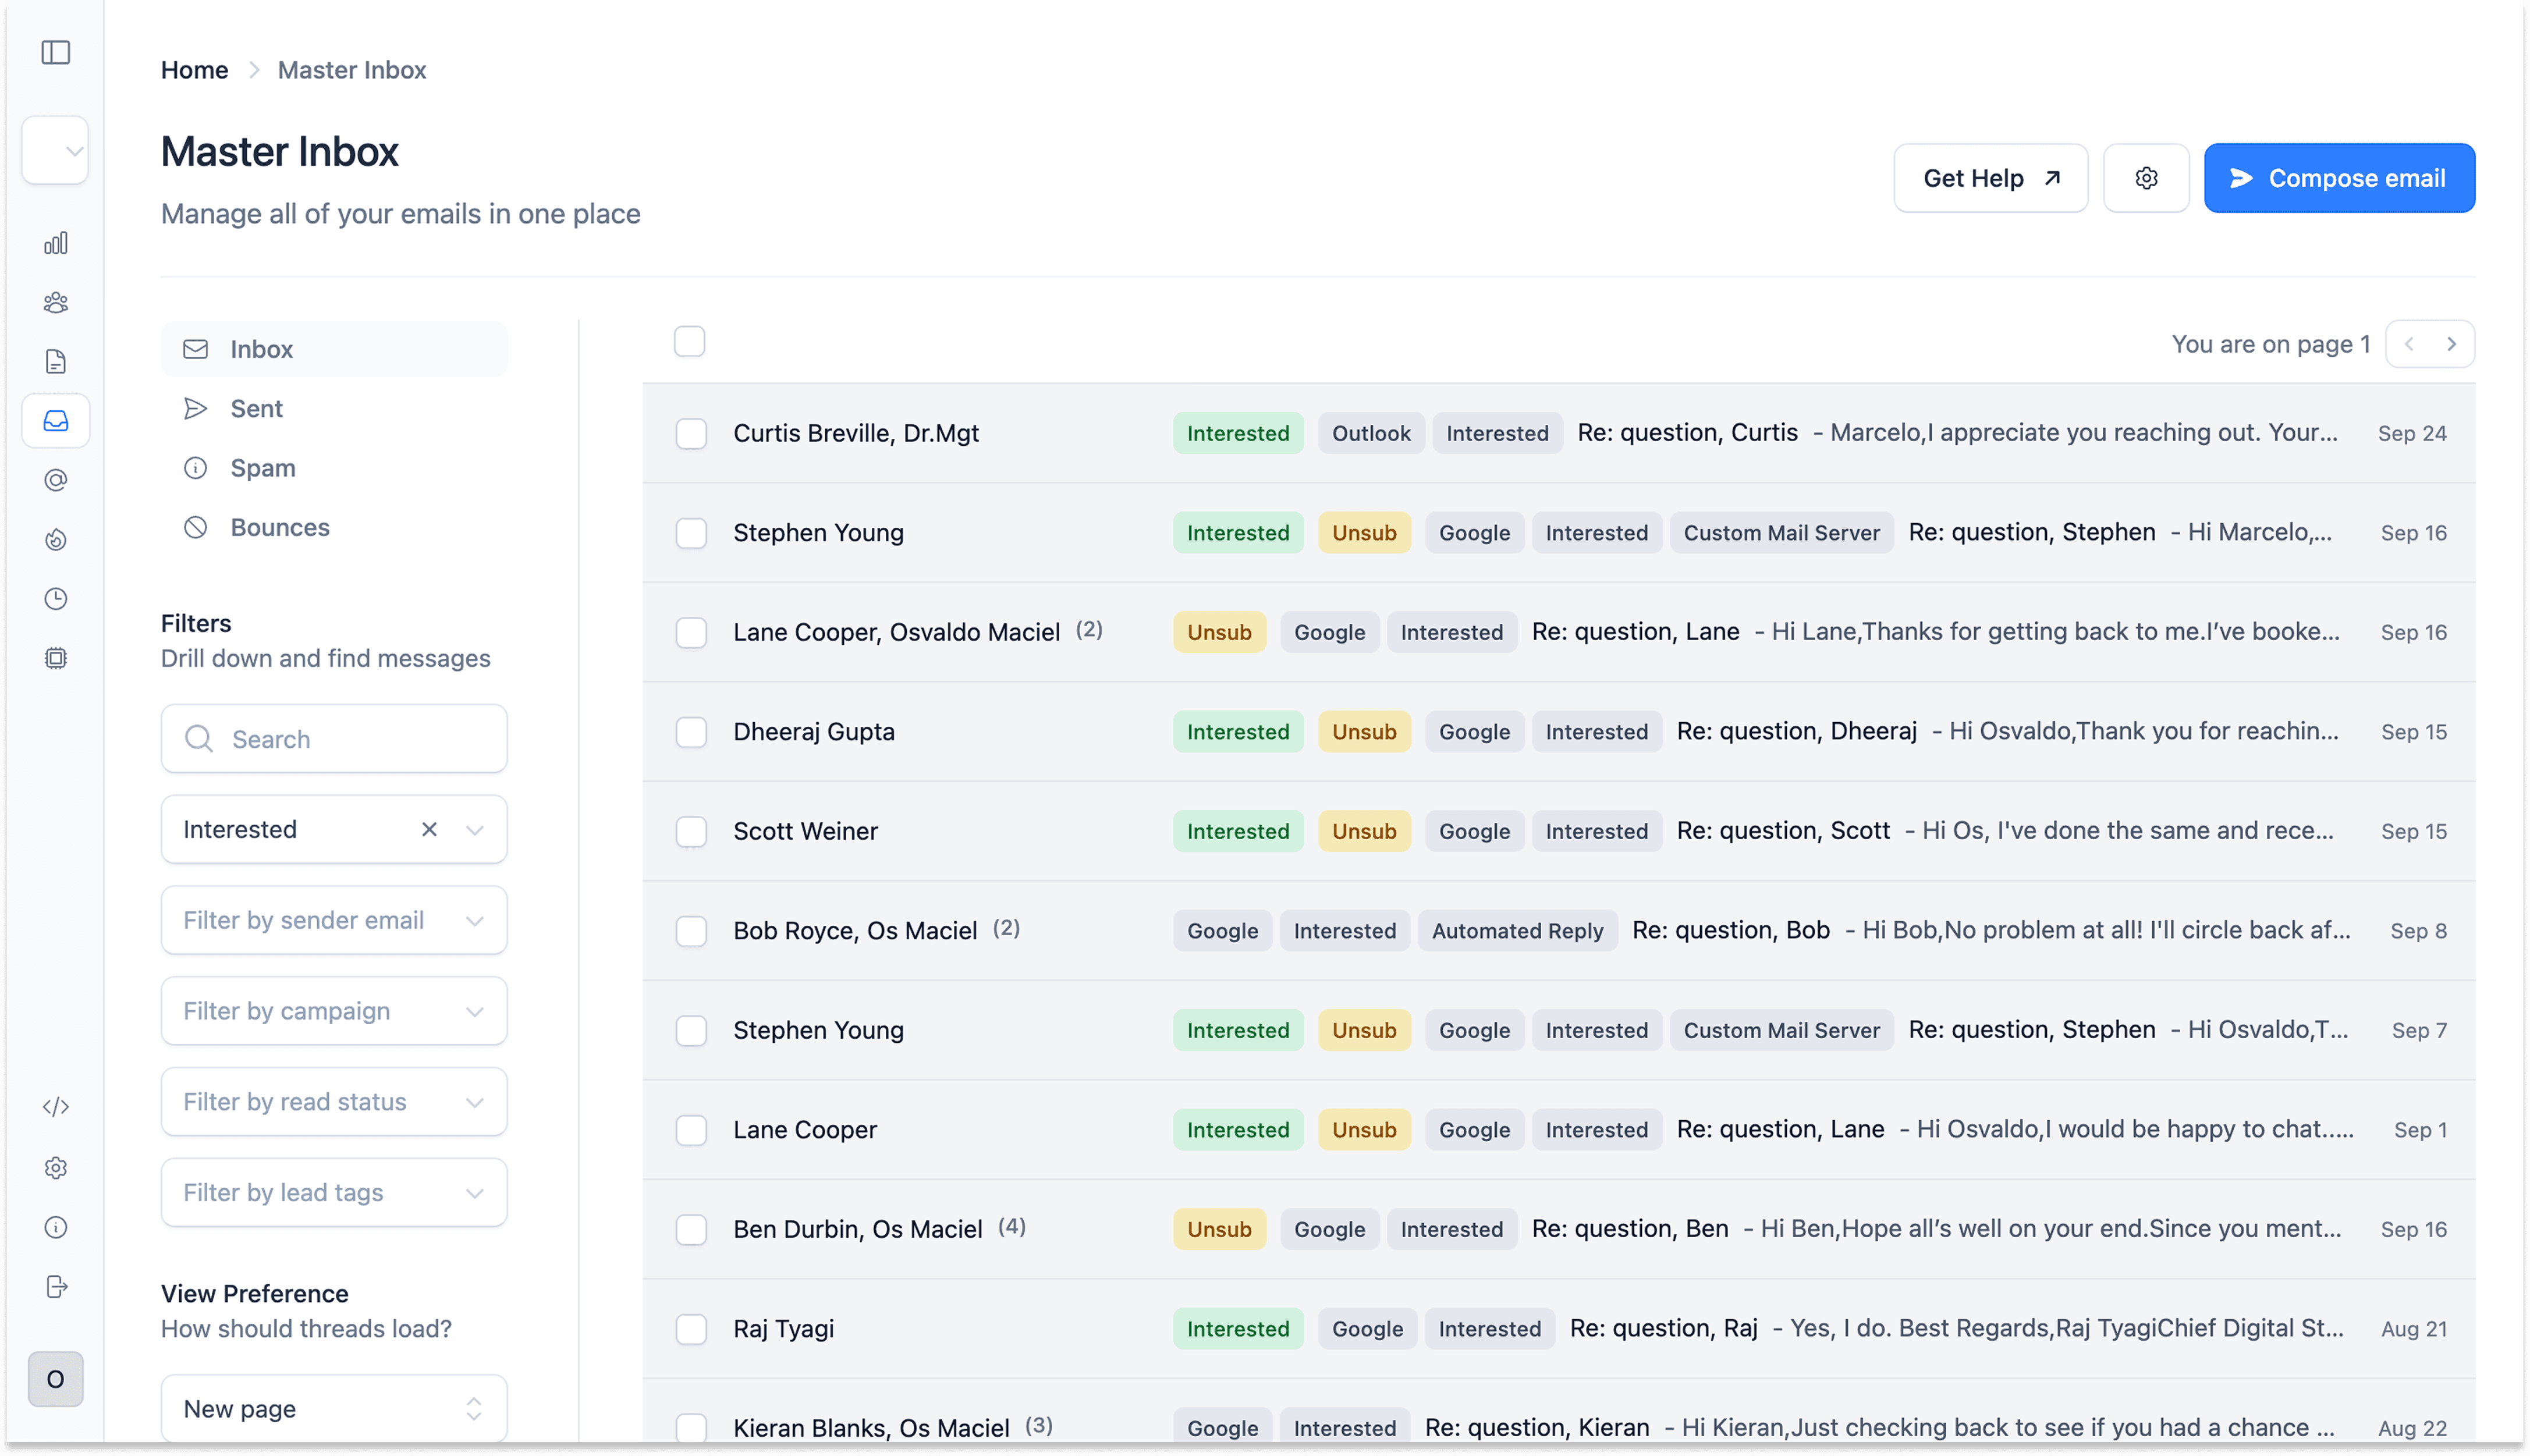Viewport: 2530px width, 1456px height.
Task: Focus the Search messages field
Action: [x=350, y=739]
